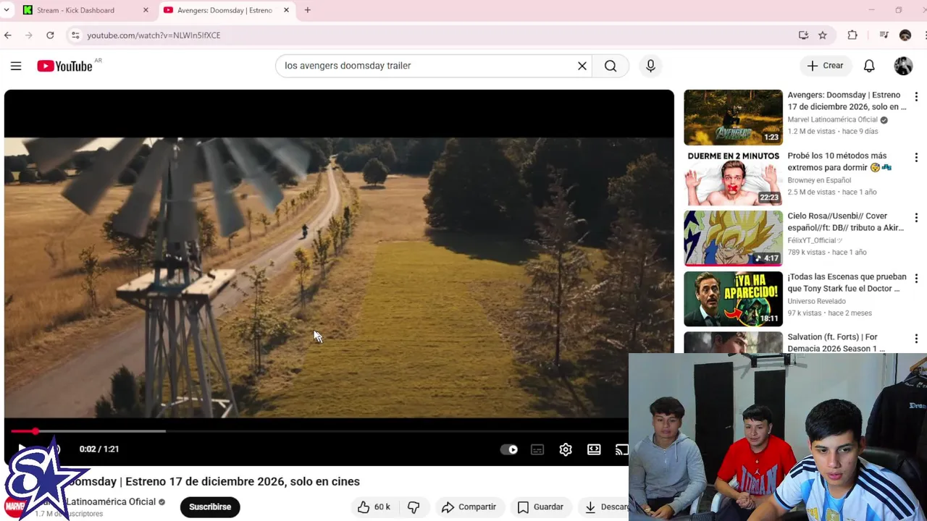Click the address bar URL
Image resolution: width=927 pixels, height=521 pixels.
point(154,35)
